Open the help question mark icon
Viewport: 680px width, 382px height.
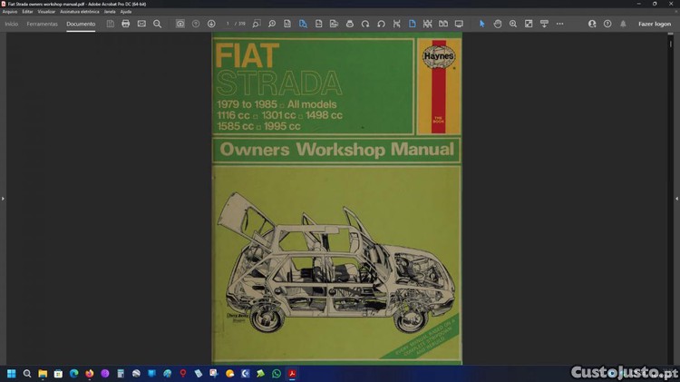click(x=607, y=24)
